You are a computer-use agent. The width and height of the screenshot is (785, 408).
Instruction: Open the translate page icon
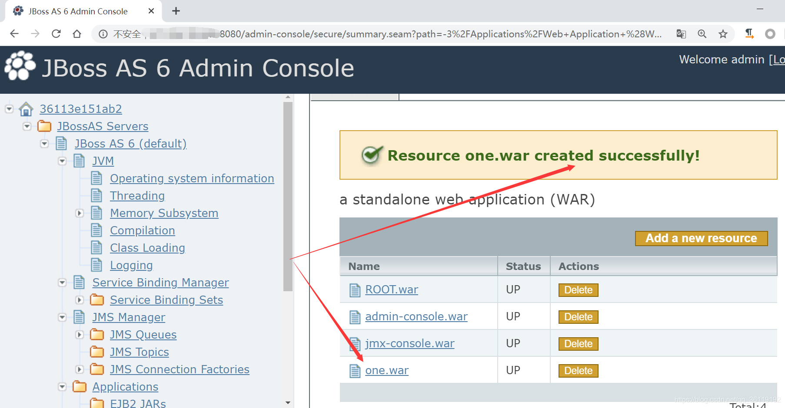click(681, 34)
